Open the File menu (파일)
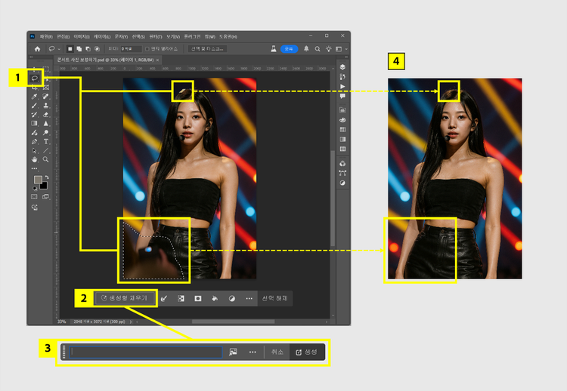This screenshot has width=567, height=391. point(46,36)
